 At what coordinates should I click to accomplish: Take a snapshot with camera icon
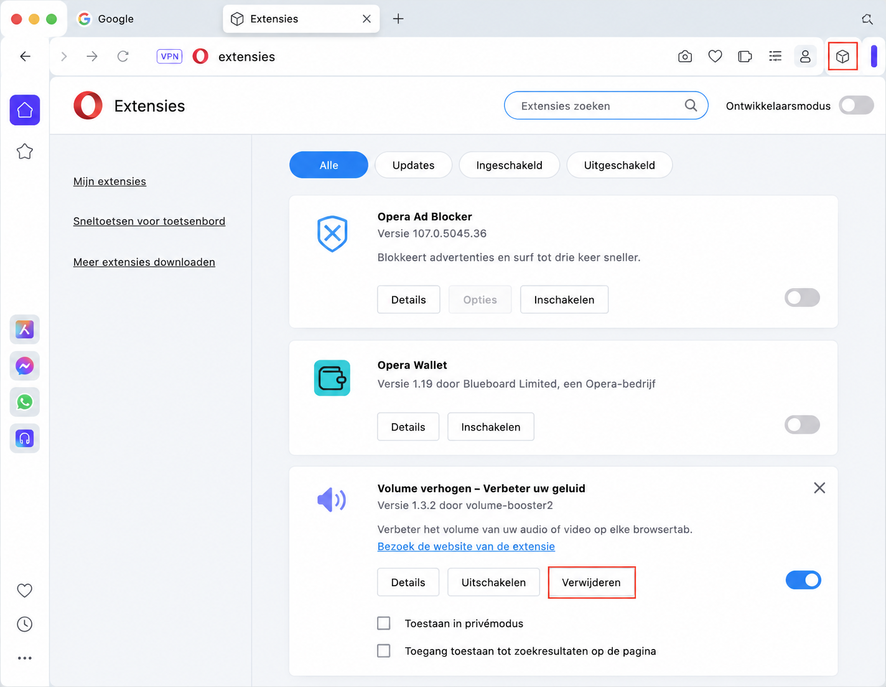(685, 57)
